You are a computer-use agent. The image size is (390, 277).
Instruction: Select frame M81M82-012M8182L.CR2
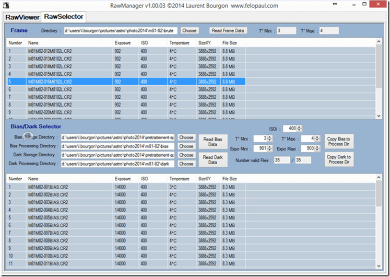(x=126, y=51)
